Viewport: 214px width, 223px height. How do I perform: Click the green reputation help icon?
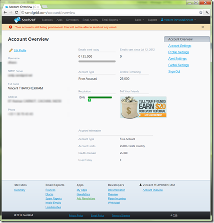tap(89, 100)
